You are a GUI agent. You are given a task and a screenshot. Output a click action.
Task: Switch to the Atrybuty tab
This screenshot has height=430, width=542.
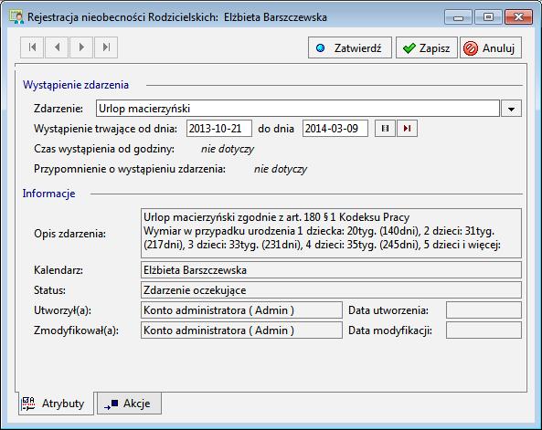56,404
